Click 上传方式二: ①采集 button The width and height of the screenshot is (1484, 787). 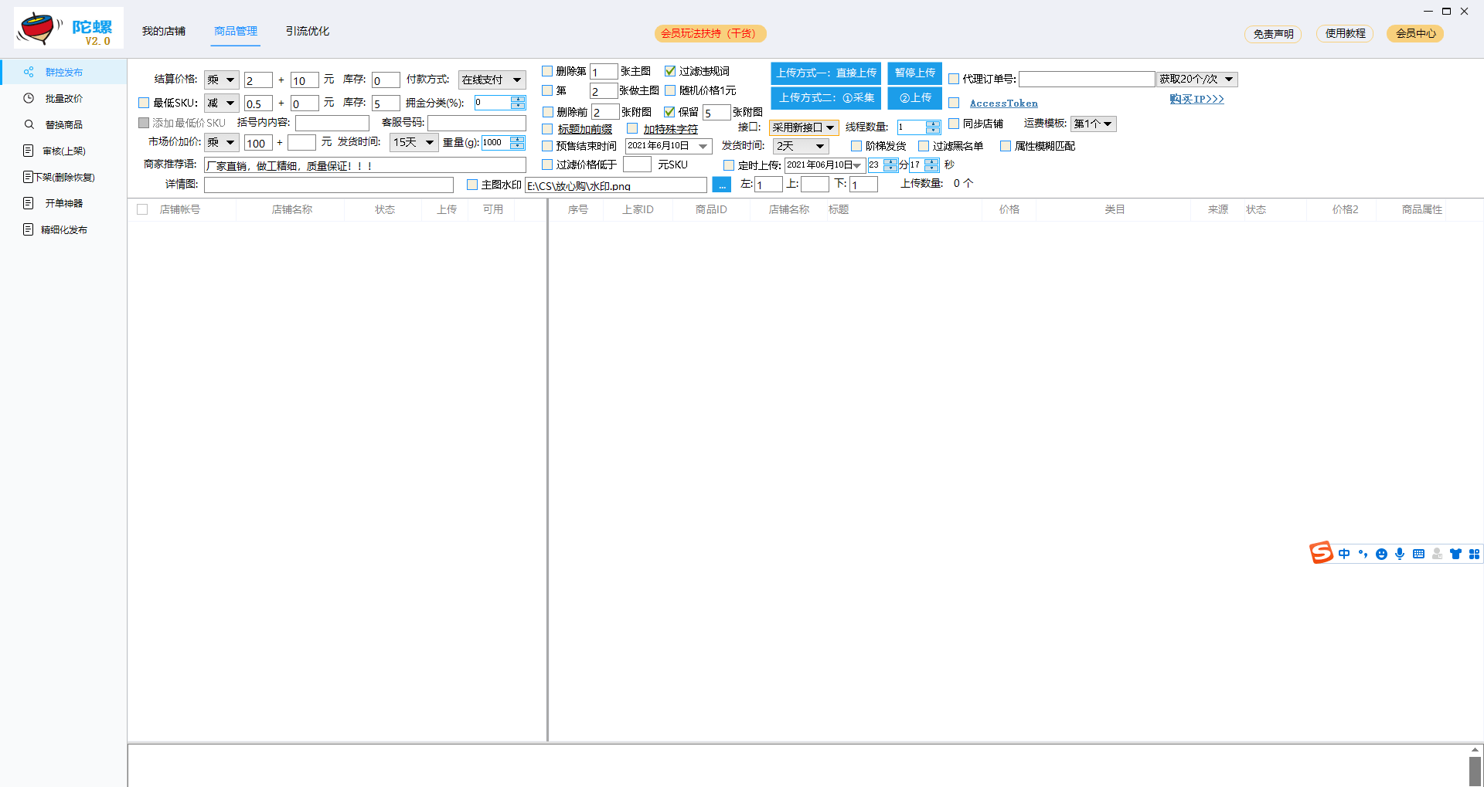(x=826, y=98)
